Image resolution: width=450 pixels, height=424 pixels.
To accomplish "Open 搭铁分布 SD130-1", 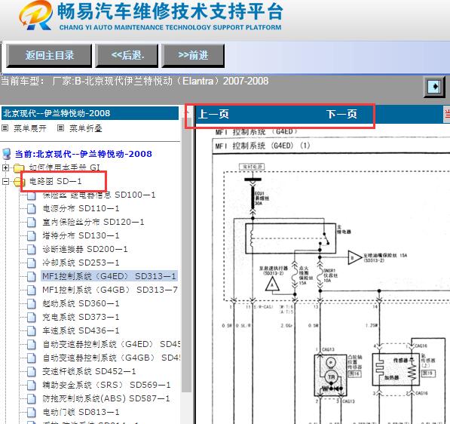I will click(81, 235).
